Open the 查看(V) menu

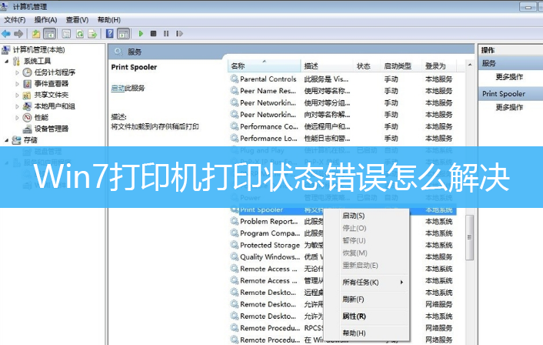click(x=77, y=20)
